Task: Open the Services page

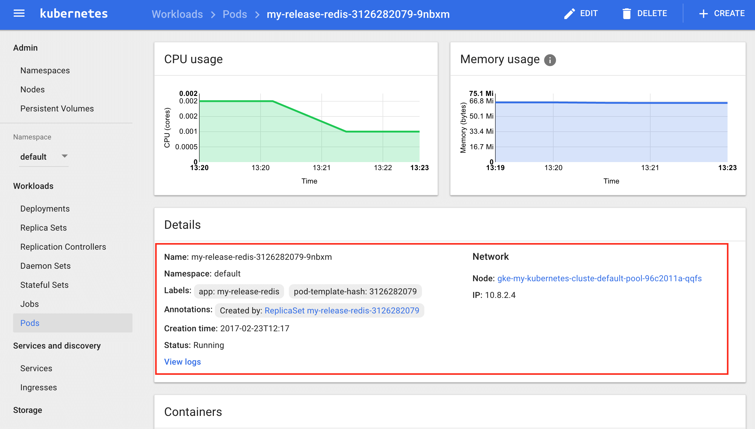Action: (36, 368)
